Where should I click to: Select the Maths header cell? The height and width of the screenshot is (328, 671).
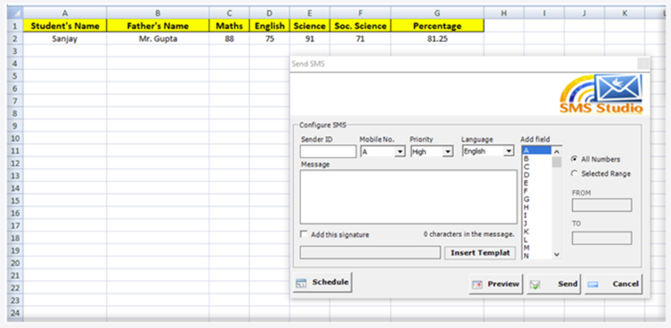(229, 26)
